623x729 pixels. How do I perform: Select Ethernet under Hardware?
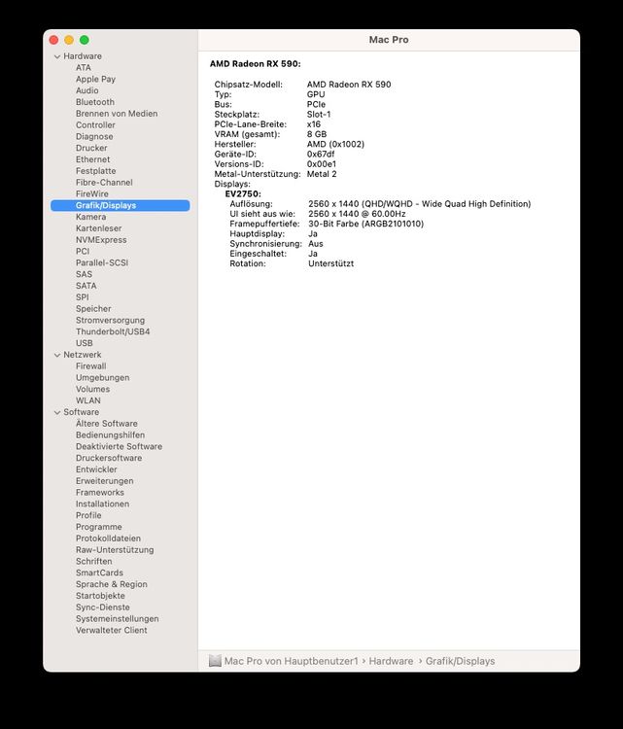[x=93, y=159]
